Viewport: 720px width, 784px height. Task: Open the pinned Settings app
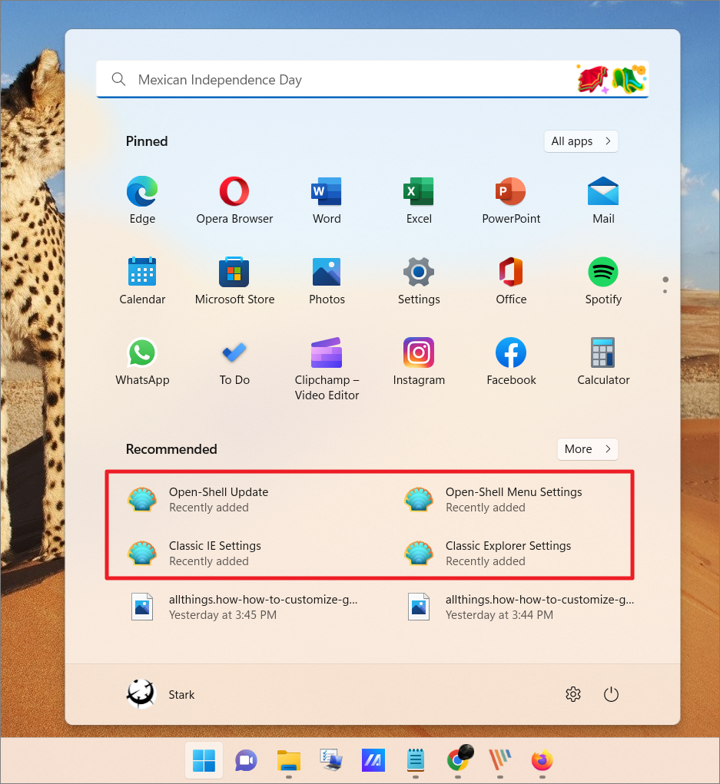(x=419, y=281)
